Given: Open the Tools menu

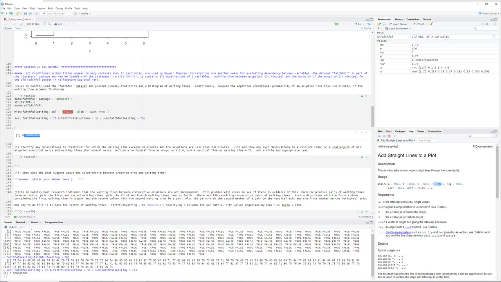Looking at the screenshot, I should tap(77, 8).
